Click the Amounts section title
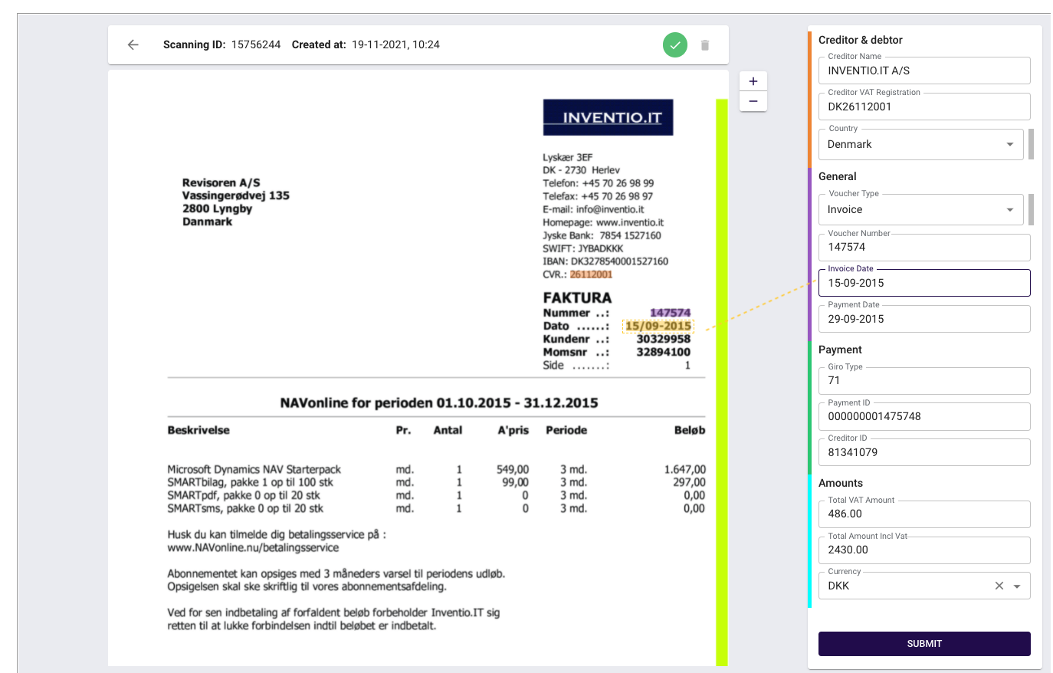This screenshot has height=673, width=1053. tap(841, 483)
